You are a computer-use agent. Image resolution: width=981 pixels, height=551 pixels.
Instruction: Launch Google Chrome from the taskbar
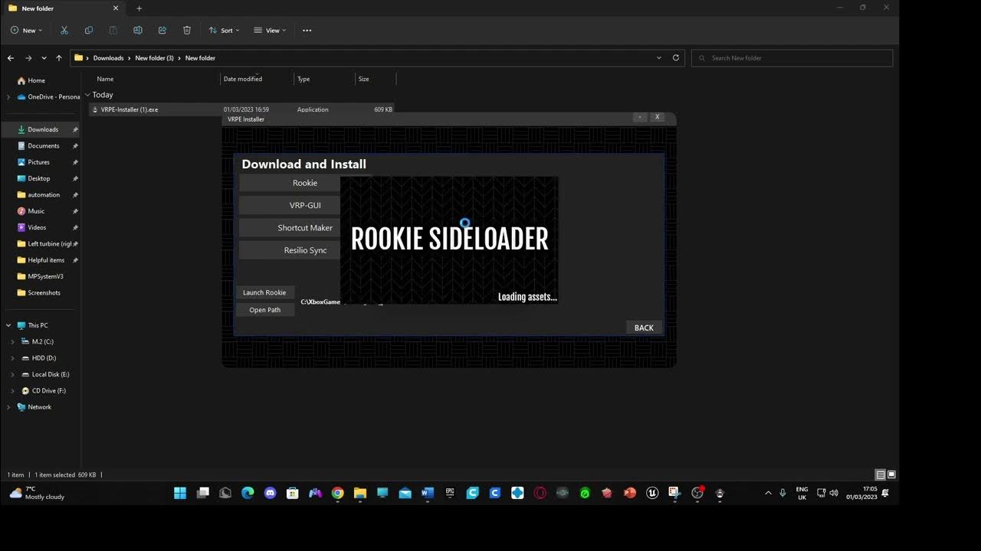(337, 493)
